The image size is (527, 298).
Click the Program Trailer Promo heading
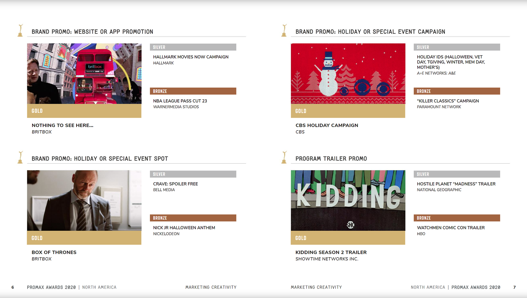[331, 159]
